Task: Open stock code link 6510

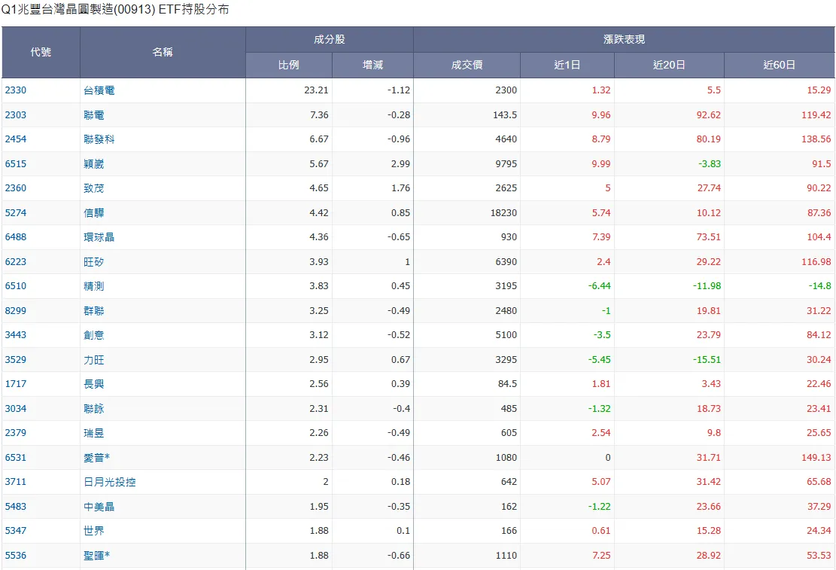Action: coord(16,286)
